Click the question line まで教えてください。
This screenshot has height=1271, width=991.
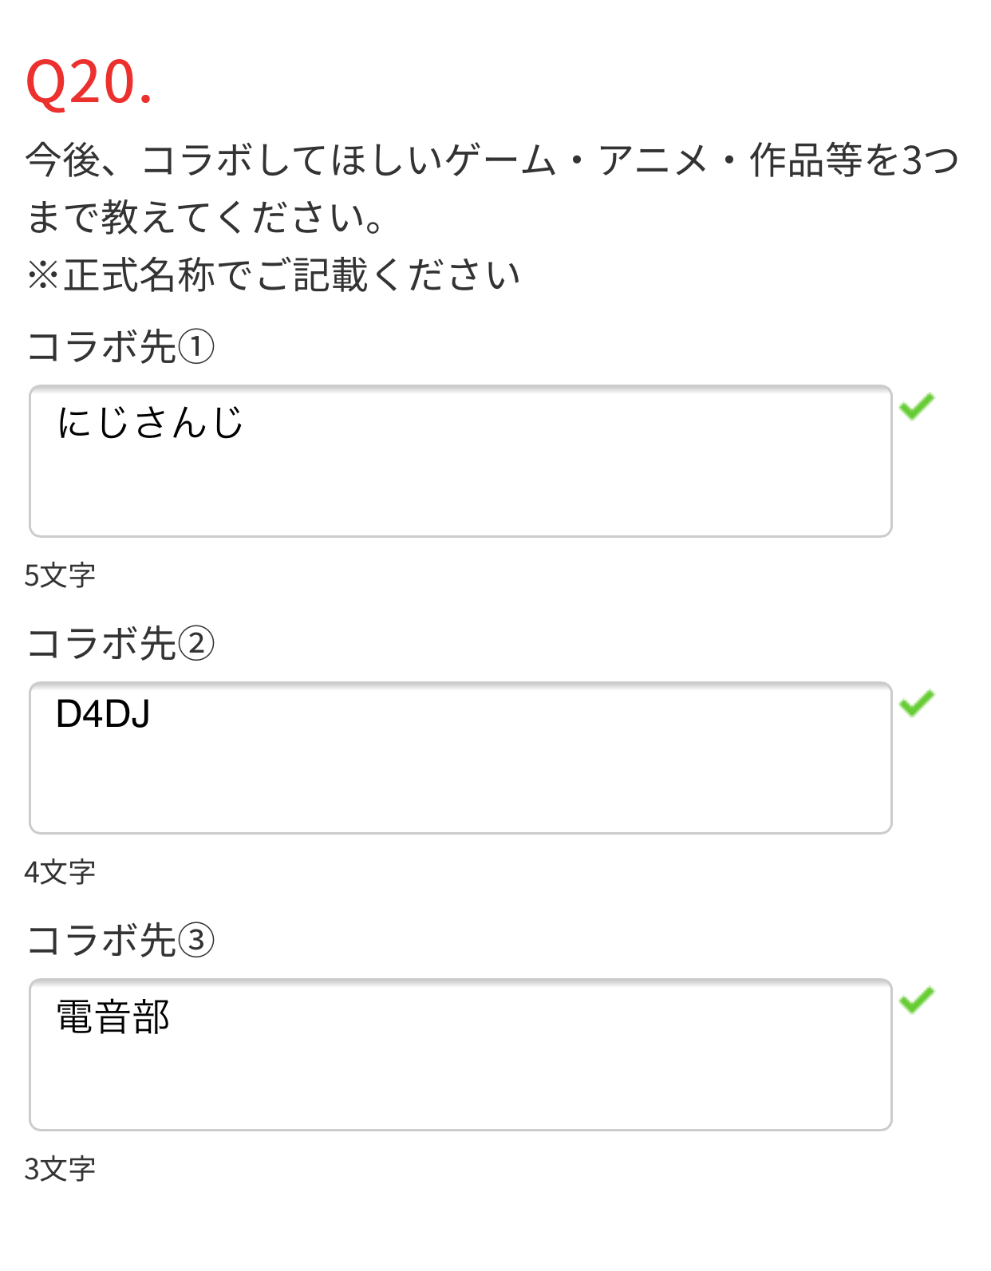(x=206, y=217)
